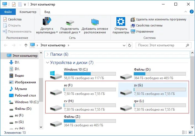The width and height of the screenshot is (195, 136).
Task: Select the as (F:) drive icon
Action: (x=56, y=92)
